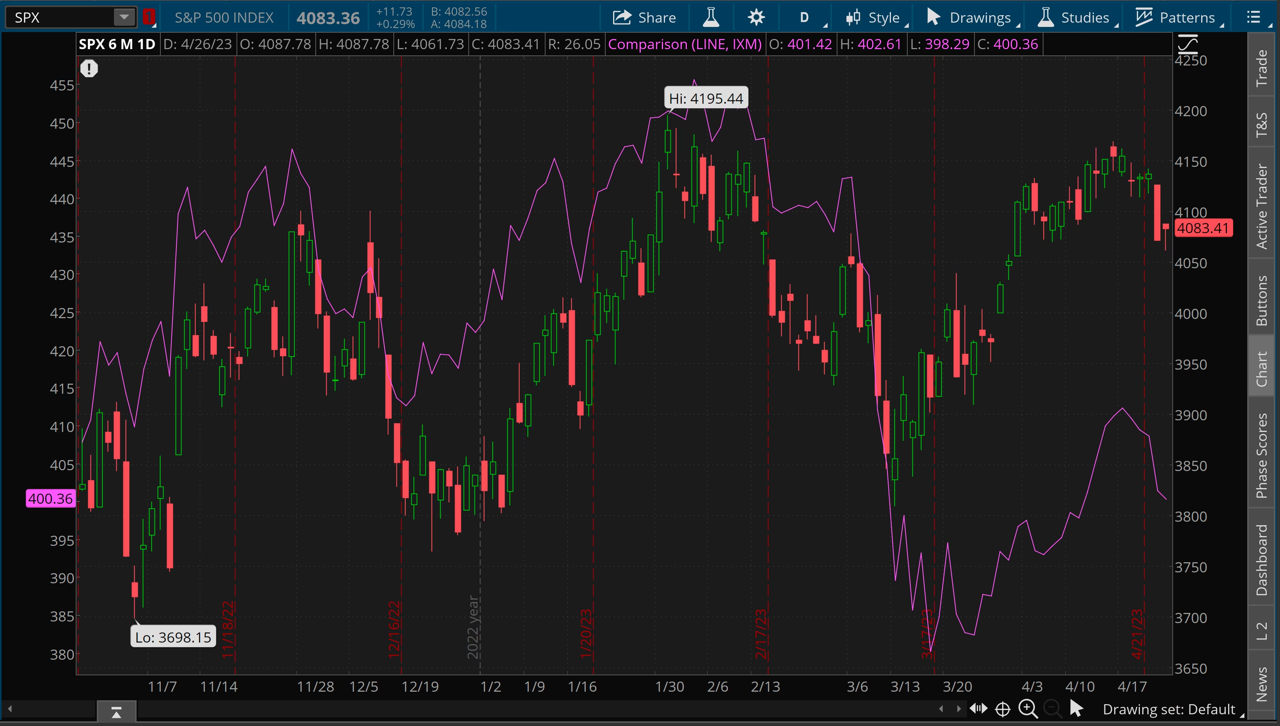Open the Dashboard sidebar tab
This screenshot has height=726, width=1280.
click(x=1262, y=560)
